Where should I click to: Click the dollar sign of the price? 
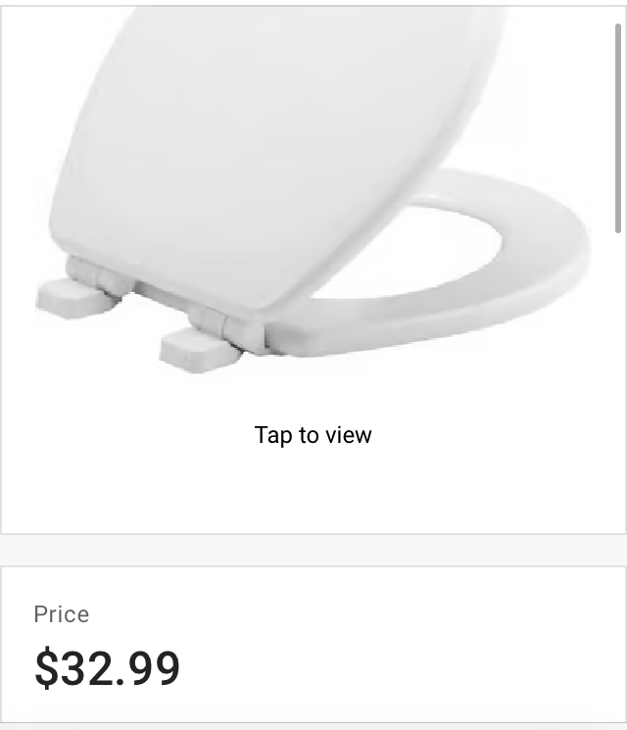click(46, 668)
